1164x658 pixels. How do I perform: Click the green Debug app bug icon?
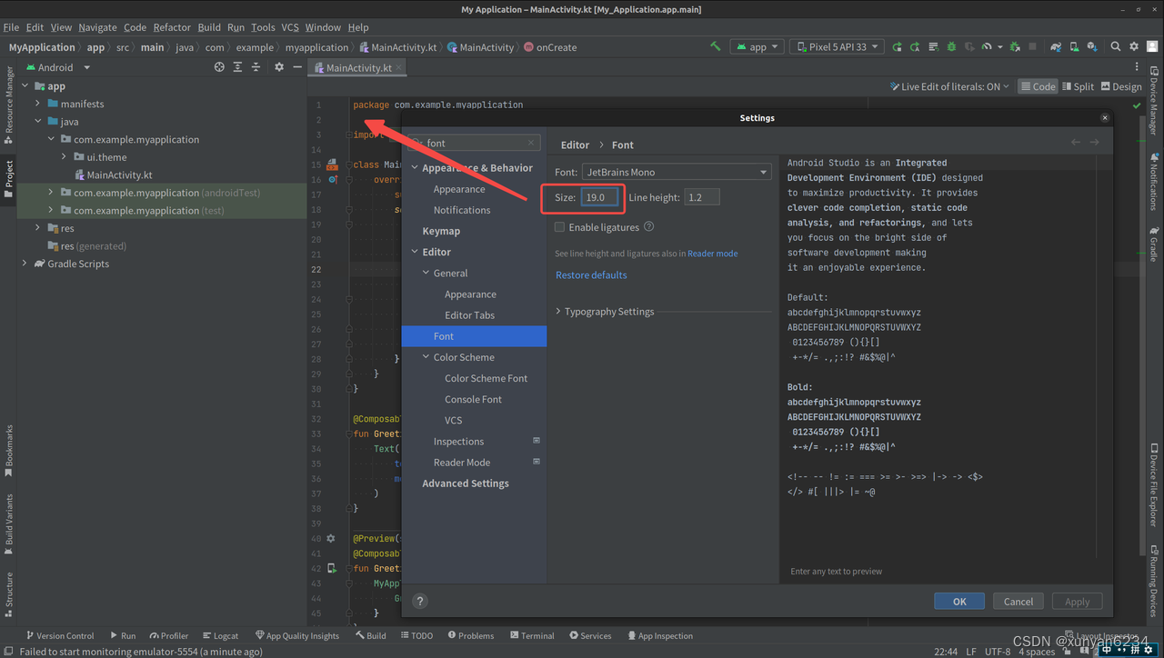(x=951, y=46)
